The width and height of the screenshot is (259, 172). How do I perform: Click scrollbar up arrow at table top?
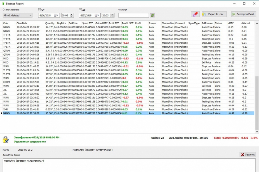pyautogui.click(x=257, y=23)
